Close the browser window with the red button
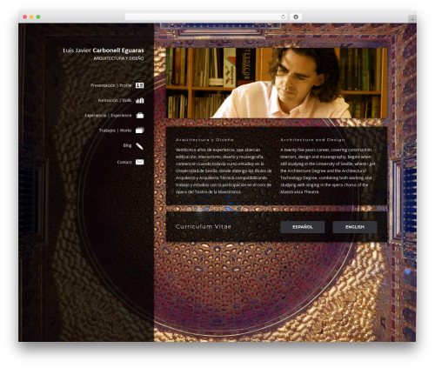Viewport: 435px width, 368px height. point(25,17)
